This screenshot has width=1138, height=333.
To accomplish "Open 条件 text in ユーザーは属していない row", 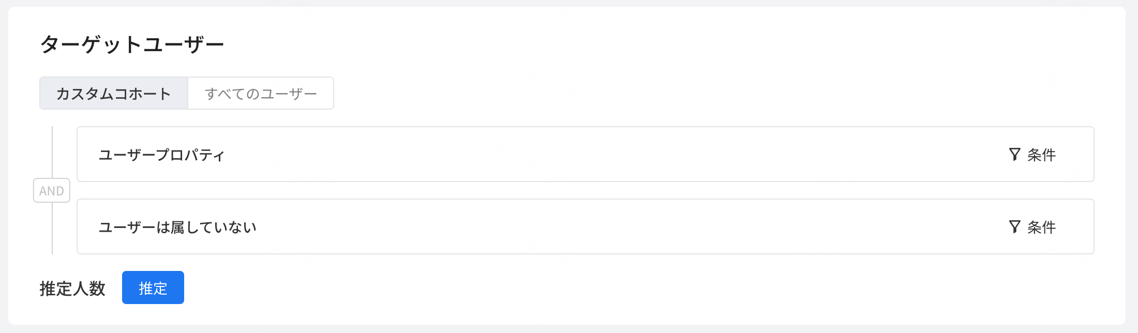I will click(x=1041, y=227).
